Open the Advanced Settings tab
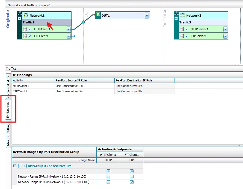 [8, 134]
